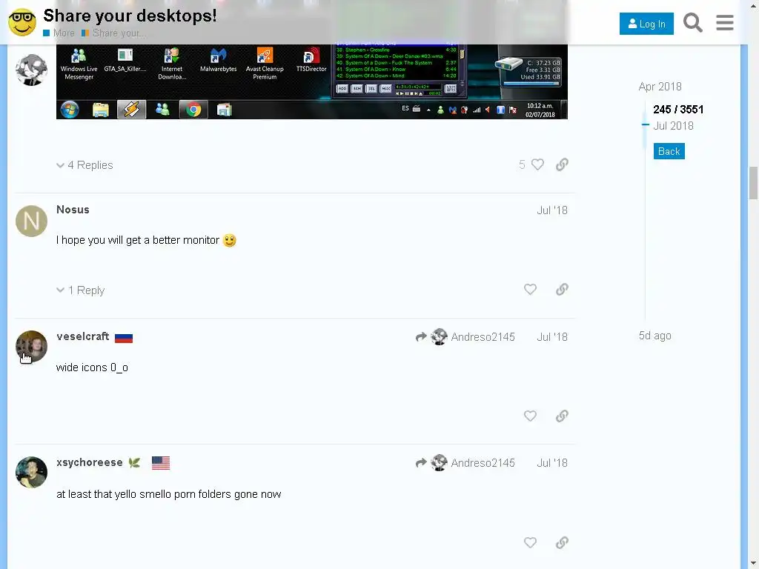Show reply-to Andreso2145 on veselcraft's post
The image size is (759, 569).
pos(465,337)
